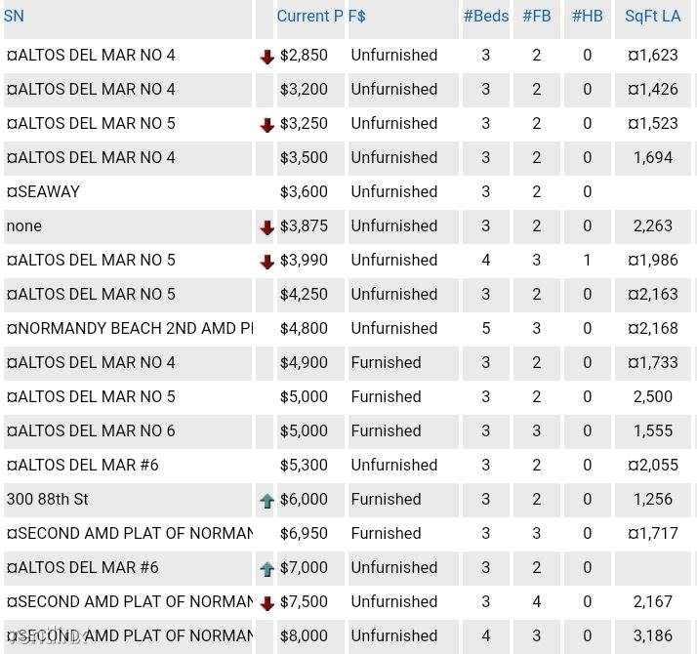This screenshot has height=654, width=697.
Task: Click the #HB column header
Action: pos(588,17)
